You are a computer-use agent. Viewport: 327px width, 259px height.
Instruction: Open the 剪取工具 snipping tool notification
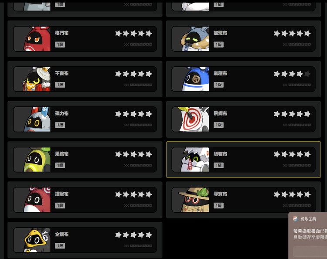[x=308, y=235]
